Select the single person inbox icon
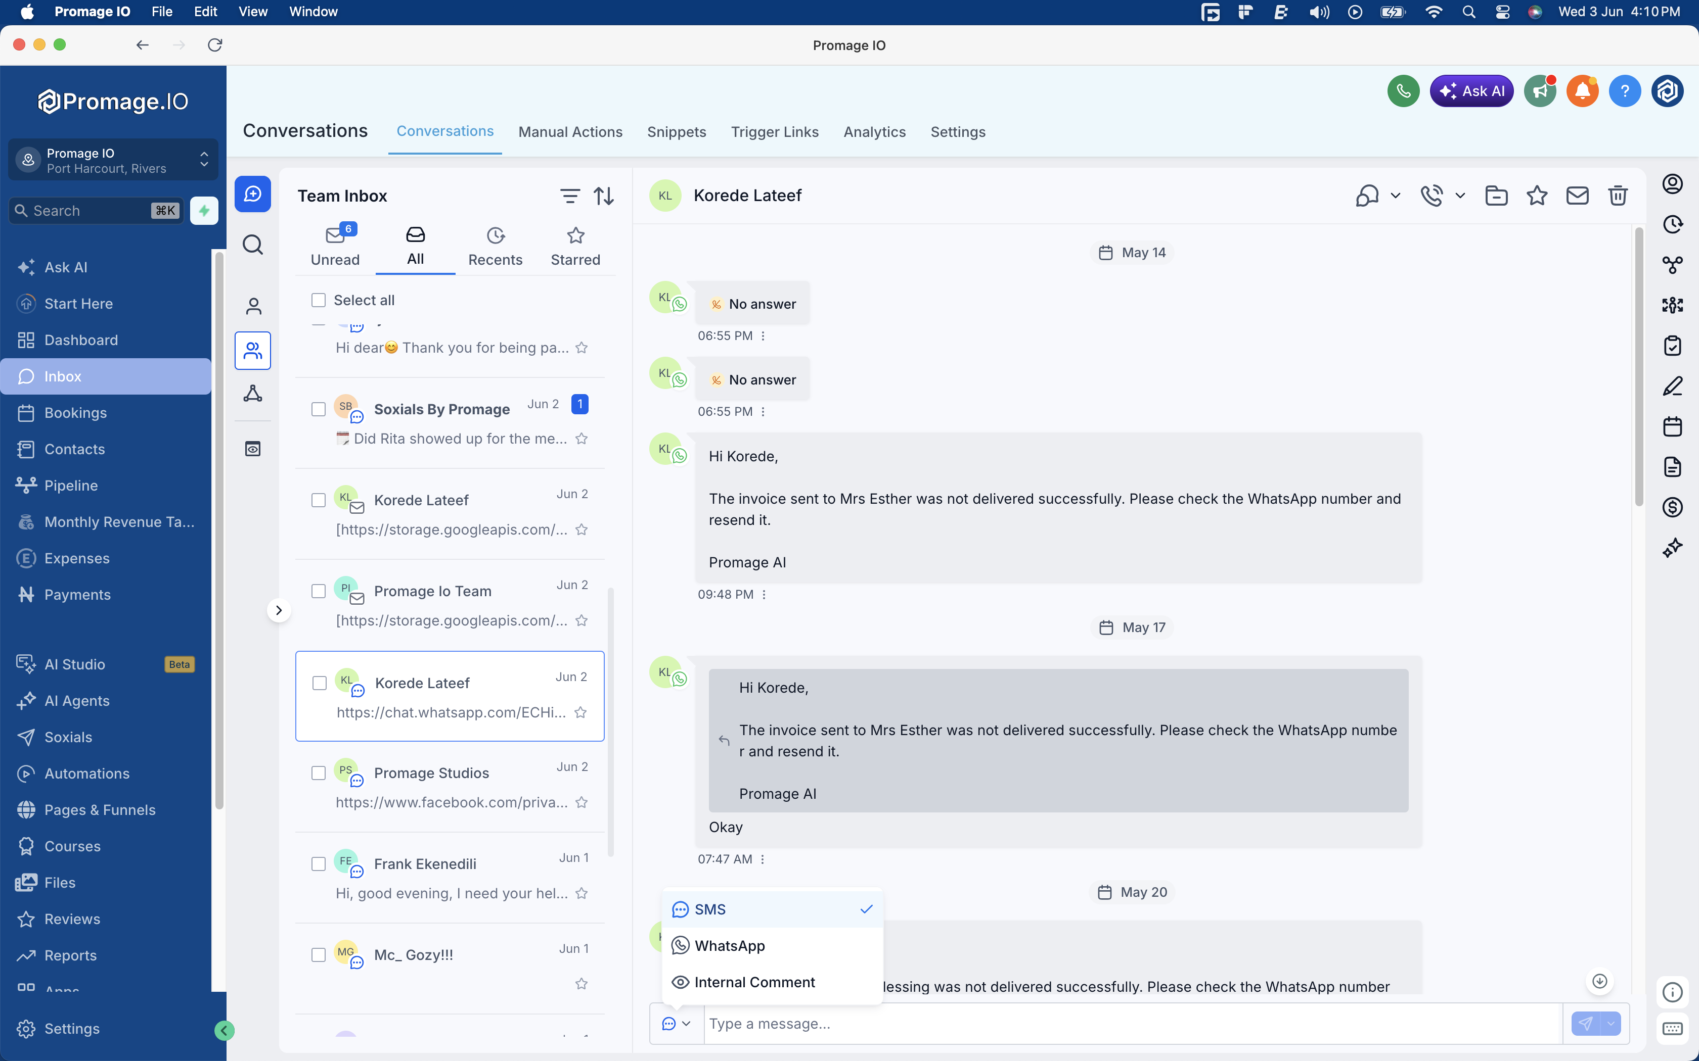 click(x=253, y=306)
